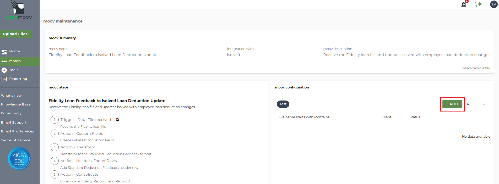Click the datamoov logo
The height and width of the screenshot is (184, 499).
pos(18,10)
